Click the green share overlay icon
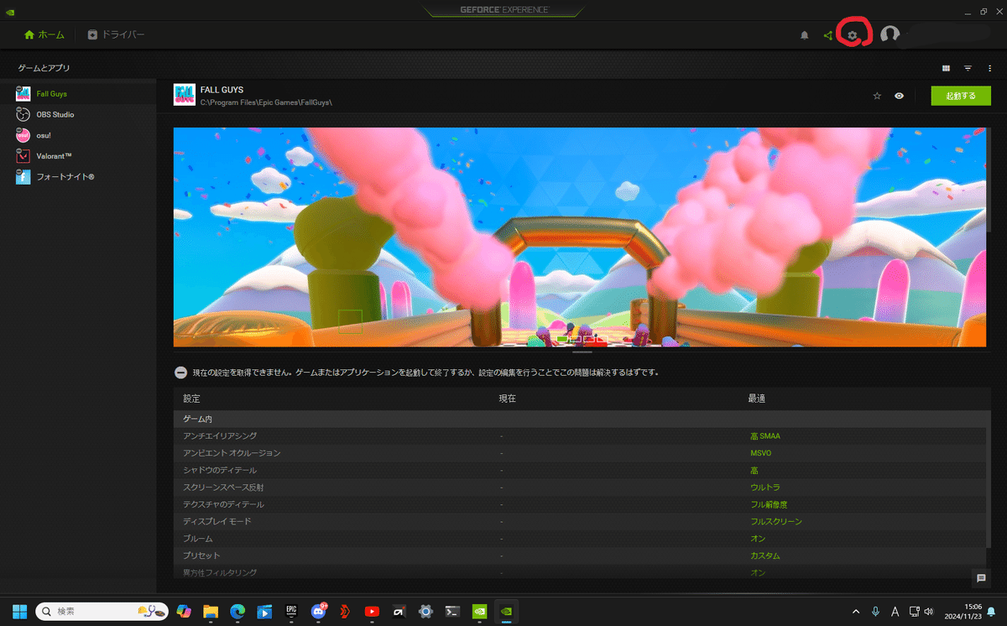 coord(828,35)
